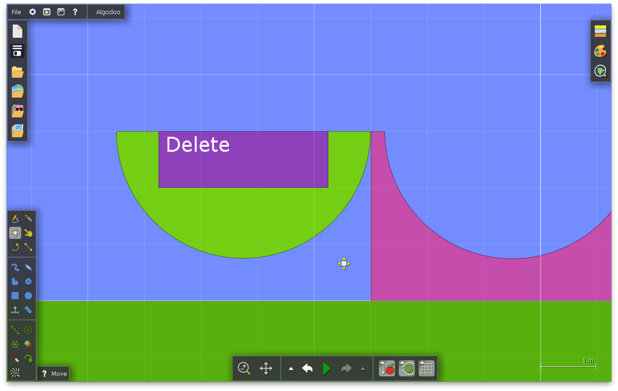The image size is (618, 391).
Task: Expand the redo history arrow
Action: click(363, 369)
